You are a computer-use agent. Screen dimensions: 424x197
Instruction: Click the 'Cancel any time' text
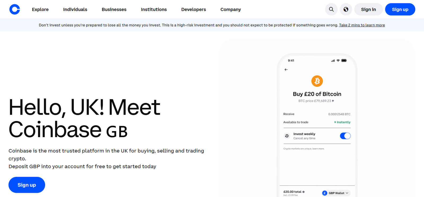pos(304,138)
